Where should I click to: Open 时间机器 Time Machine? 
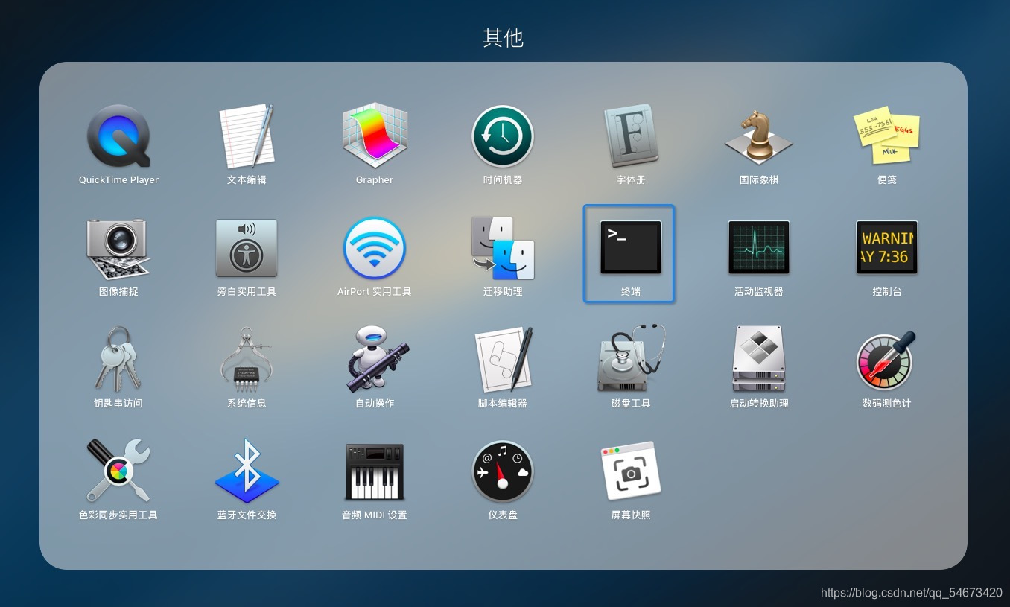click(x=503, y=136)
